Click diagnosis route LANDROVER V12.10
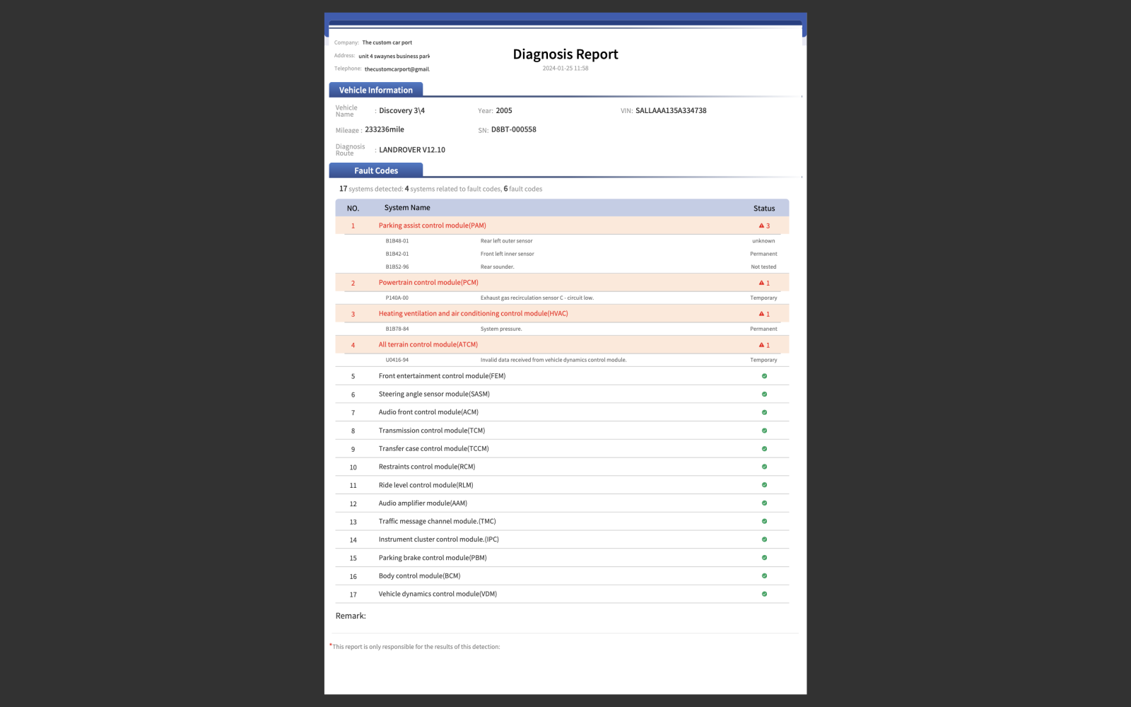 click(x=412, y=150)
